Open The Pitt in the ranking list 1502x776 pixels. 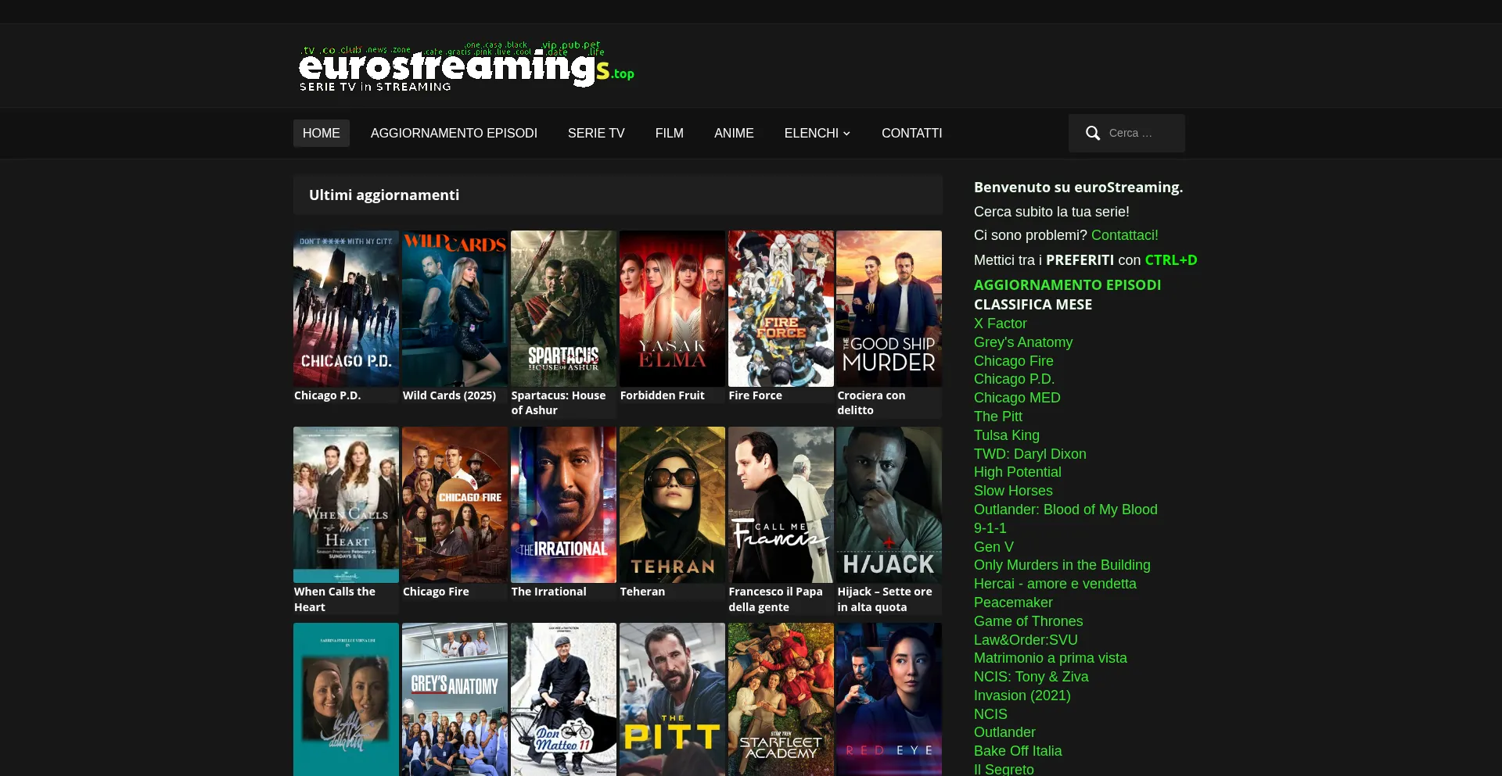point(998,417)
